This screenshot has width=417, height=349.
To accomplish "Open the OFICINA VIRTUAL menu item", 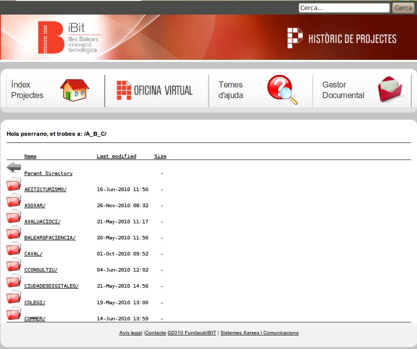I will 163,91.
